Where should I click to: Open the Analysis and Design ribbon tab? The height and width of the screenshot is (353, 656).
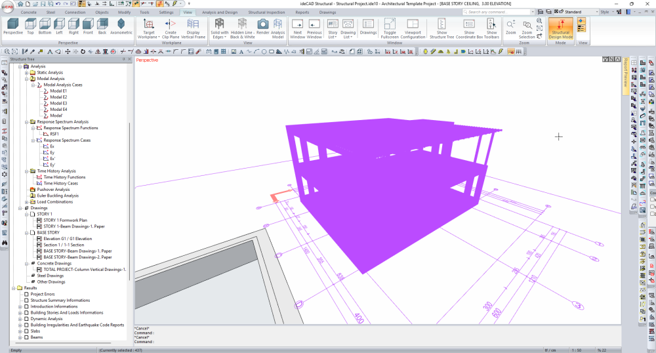(x=219, y=12)
